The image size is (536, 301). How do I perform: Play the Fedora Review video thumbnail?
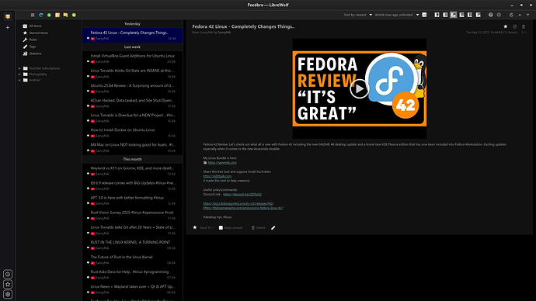(359, 88)
